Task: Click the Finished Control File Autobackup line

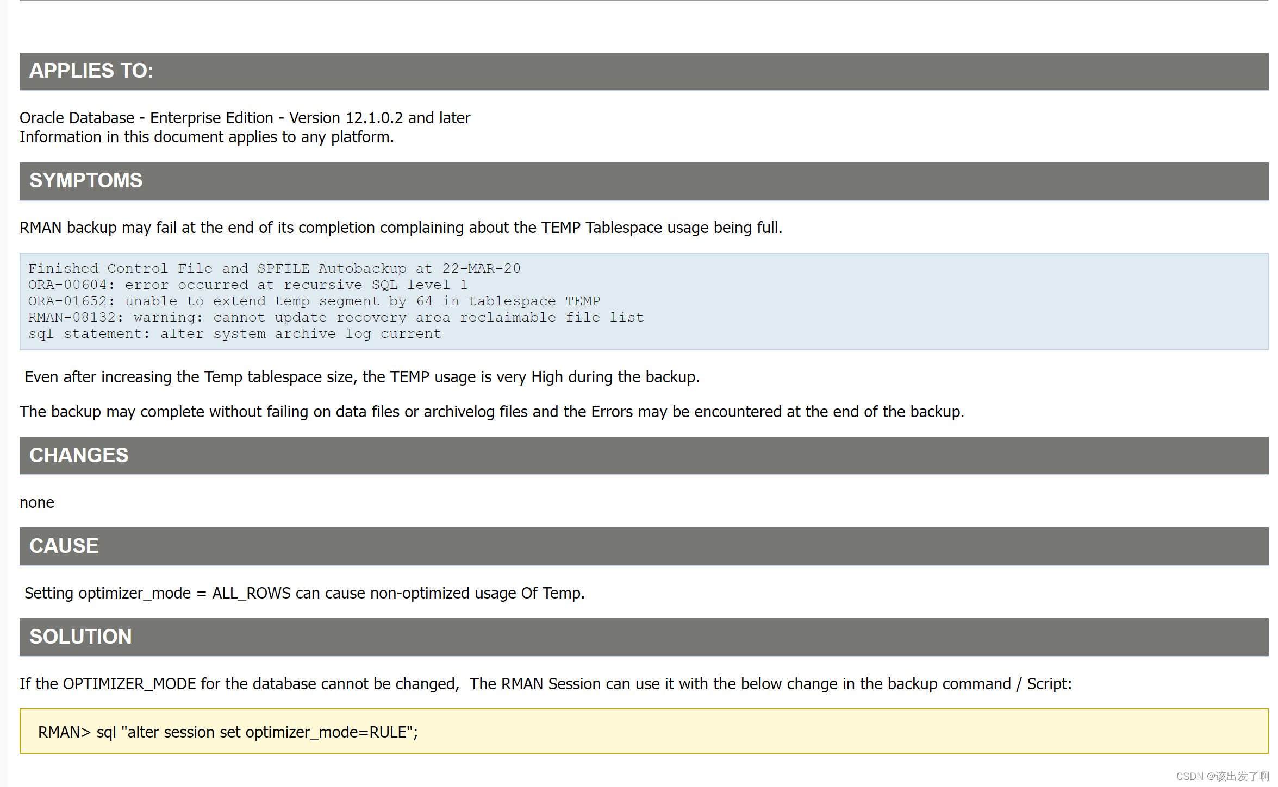Action: (x=275, y=268)
